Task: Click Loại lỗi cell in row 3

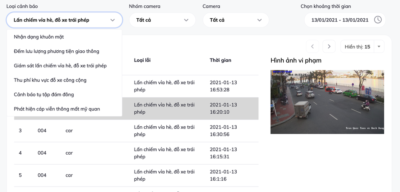Action: [164, 131]
